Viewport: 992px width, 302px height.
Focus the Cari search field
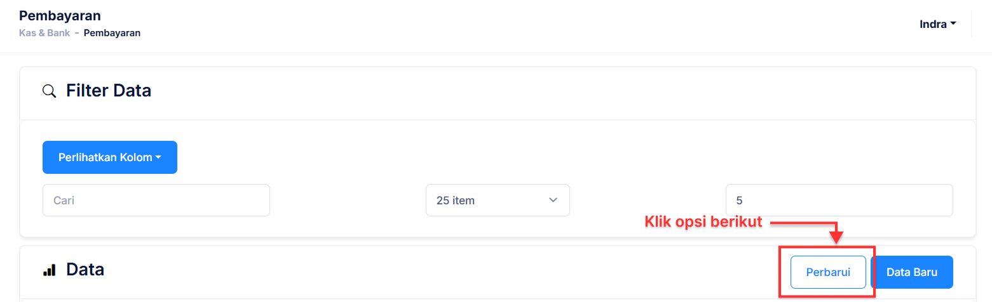click(x=156, y=200)
